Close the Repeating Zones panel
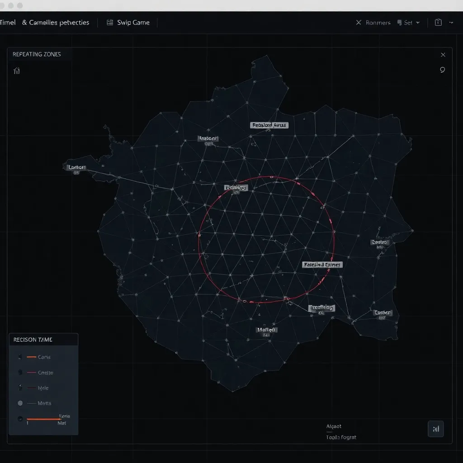The width and height of the screenshot is (463, 463). 443,55
